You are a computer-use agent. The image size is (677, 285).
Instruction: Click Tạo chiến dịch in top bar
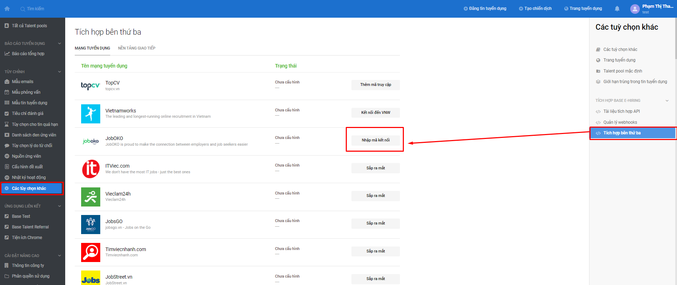pyautogui.click(x=535, y=8)
